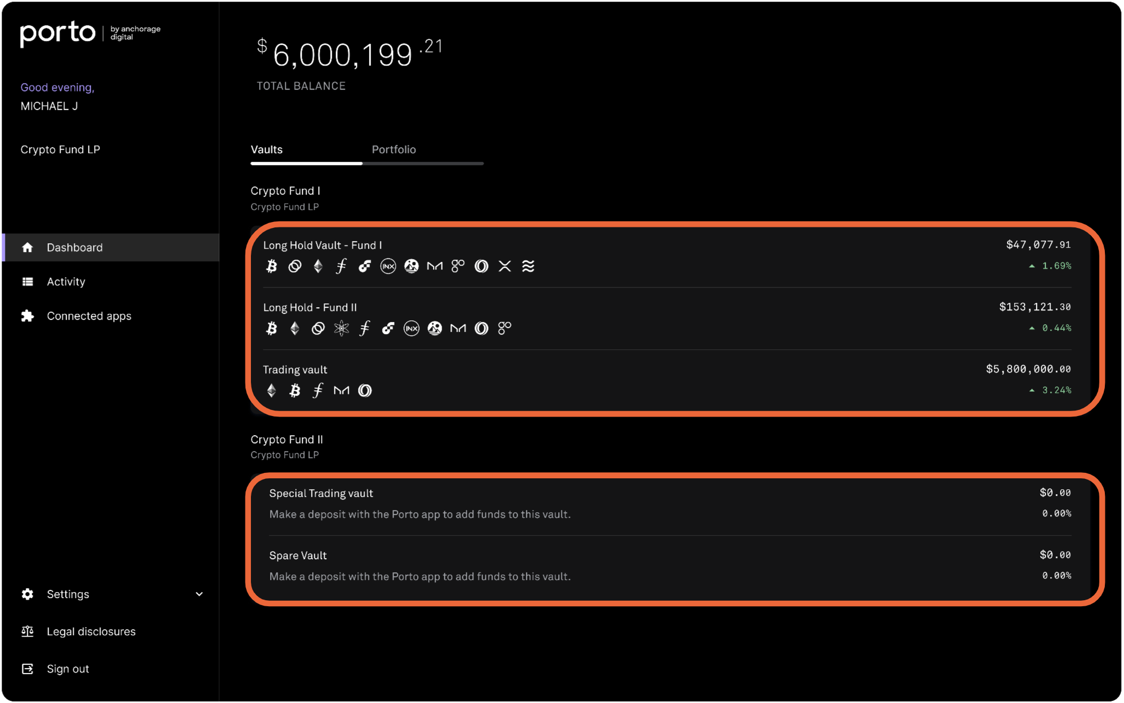Click Bitcoin icon in Long Hold Vault - Fund I

tap(272, 266)
